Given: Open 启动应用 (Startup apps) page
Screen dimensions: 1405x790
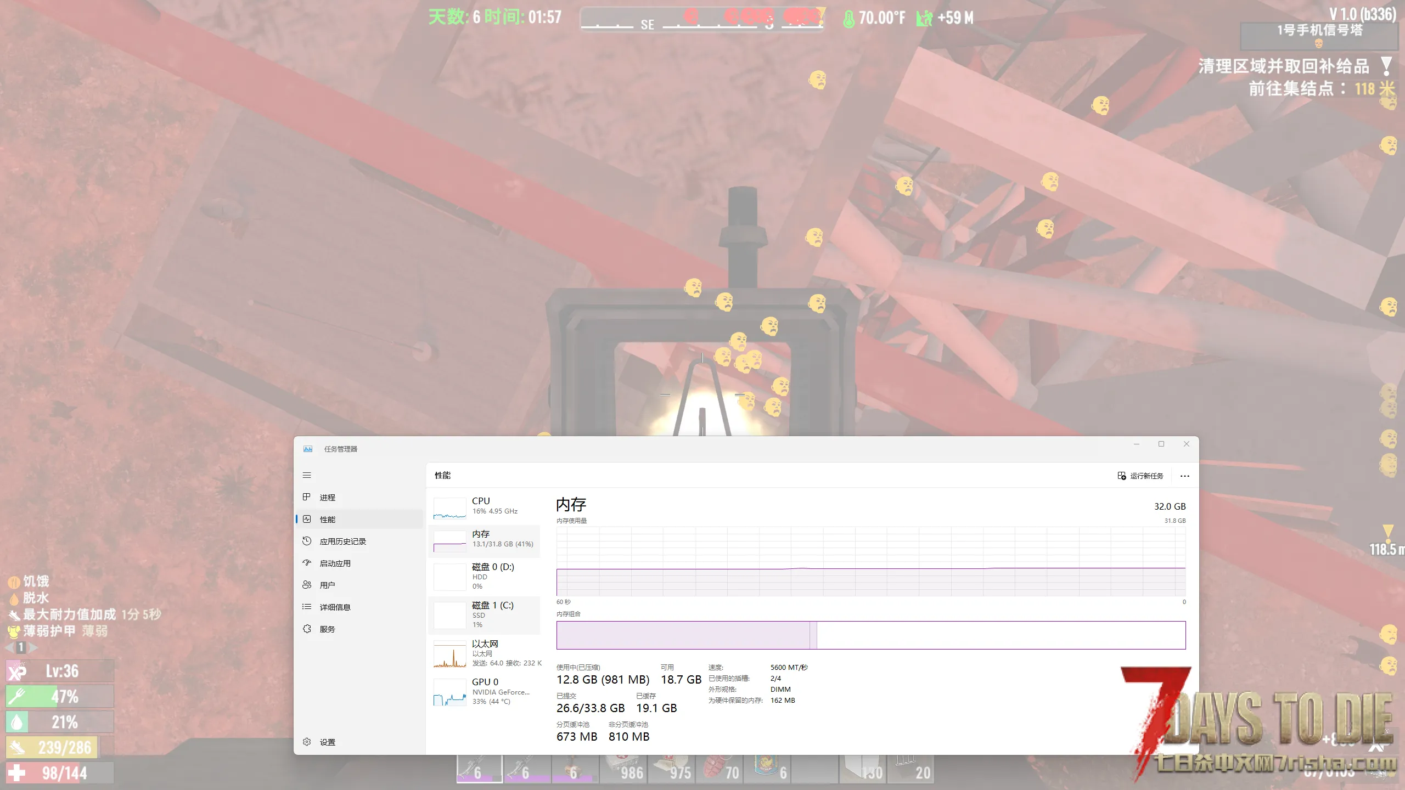Looking at the screenshot, I should 359,563.
